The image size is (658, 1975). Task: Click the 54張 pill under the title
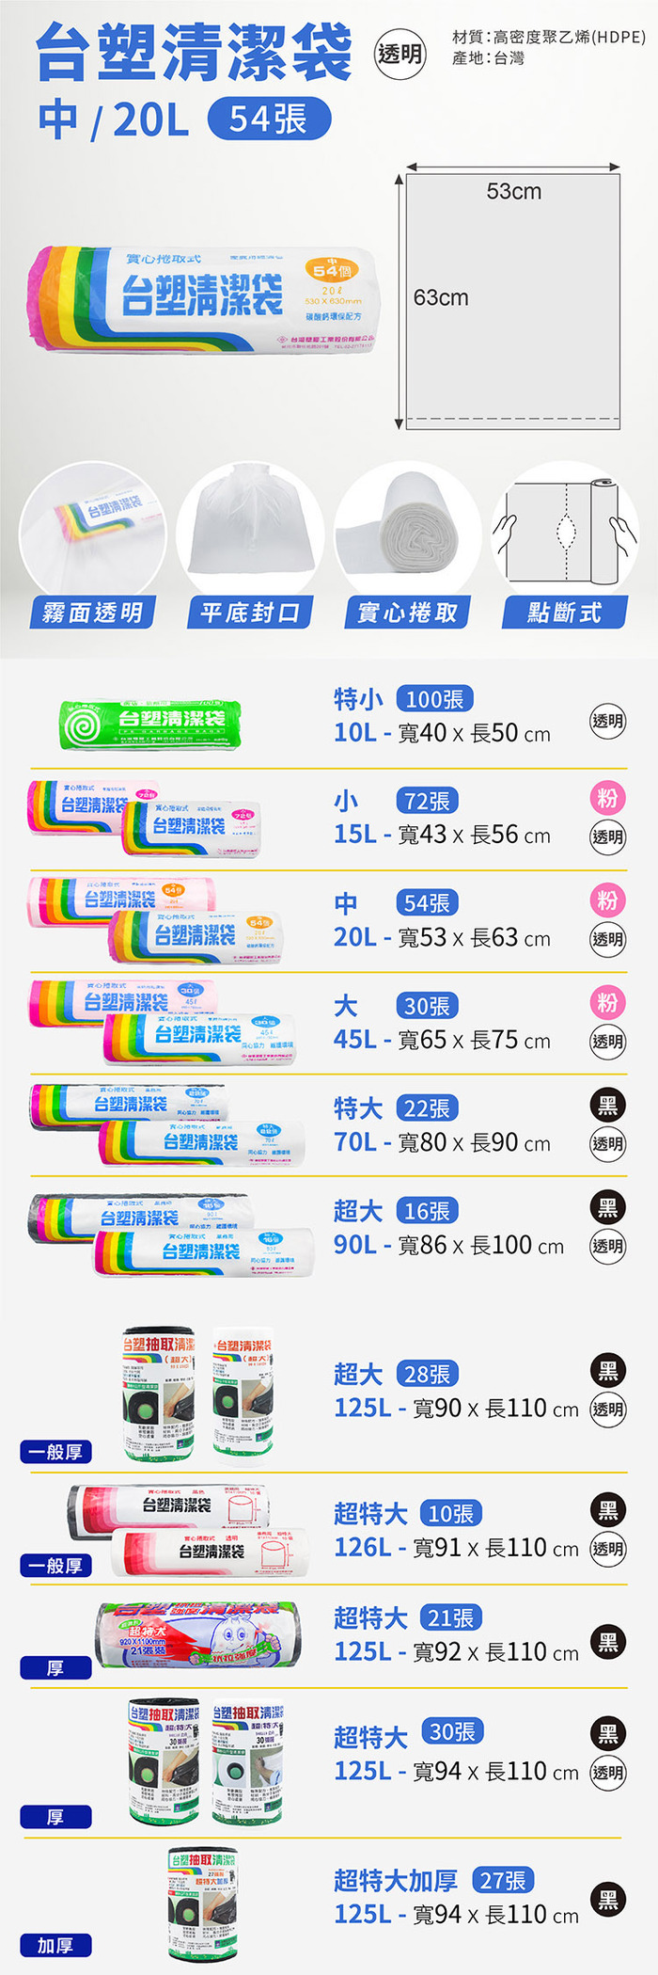(x=268, y=119)
